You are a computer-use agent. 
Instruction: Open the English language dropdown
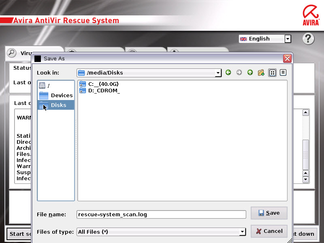click(x=288, y=38)
